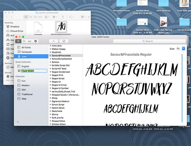Add a new collection with sidebar plus
191x146 pixels.
(x=18, y=122)
